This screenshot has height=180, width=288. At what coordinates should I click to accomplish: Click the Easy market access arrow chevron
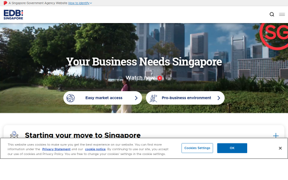point(136,98)
